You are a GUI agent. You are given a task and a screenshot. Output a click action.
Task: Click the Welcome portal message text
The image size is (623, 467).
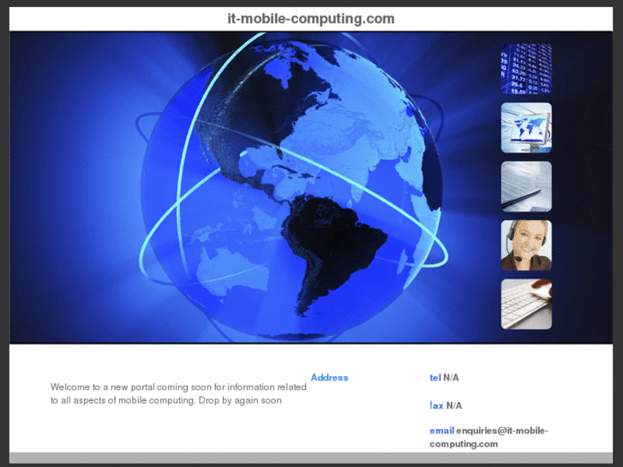coord(178,393)
